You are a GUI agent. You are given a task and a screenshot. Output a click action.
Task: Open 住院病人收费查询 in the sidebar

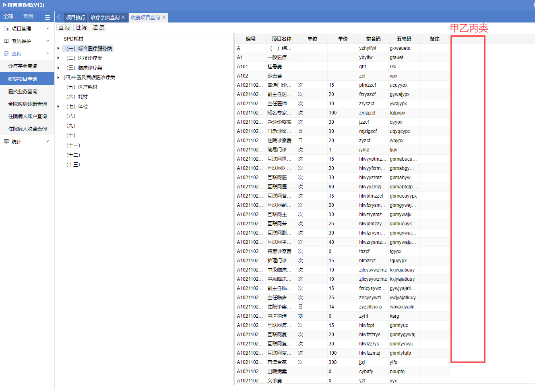27,129
